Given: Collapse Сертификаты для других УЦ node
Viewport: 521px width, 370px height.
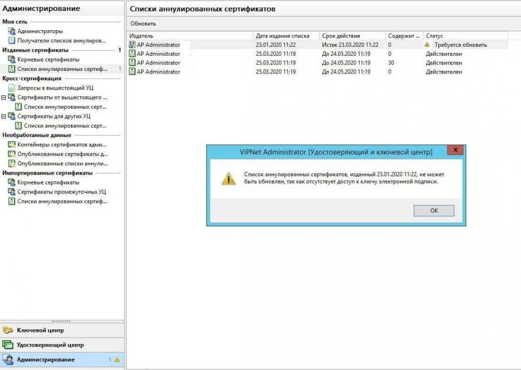Looking at the screenshot, I should pos(4,116).
